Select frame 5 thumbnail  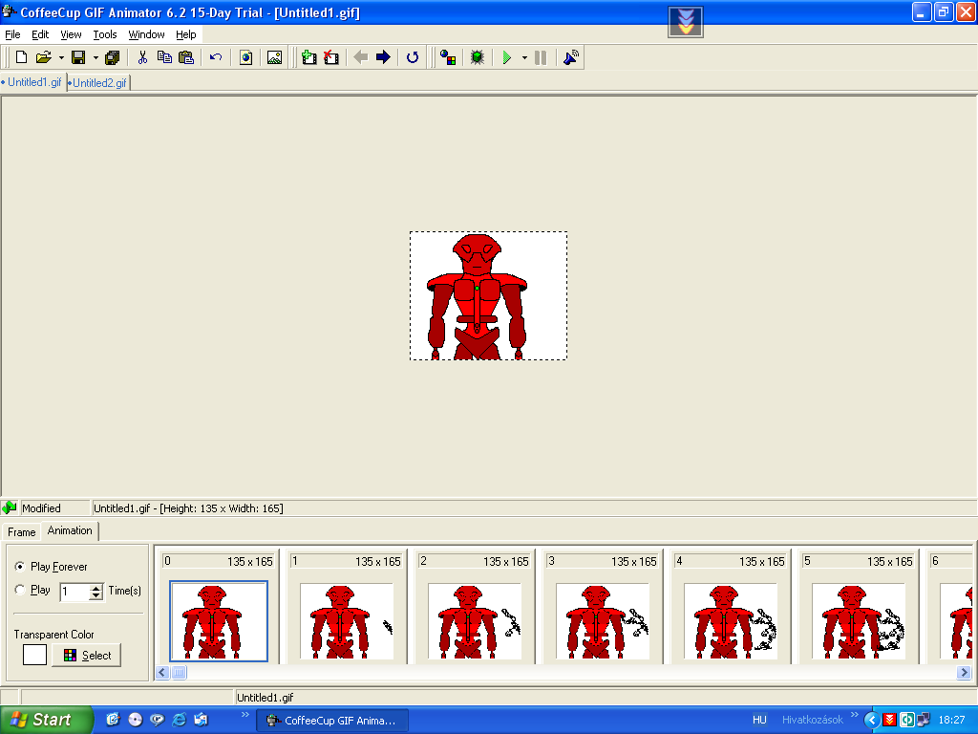[859, 621]
